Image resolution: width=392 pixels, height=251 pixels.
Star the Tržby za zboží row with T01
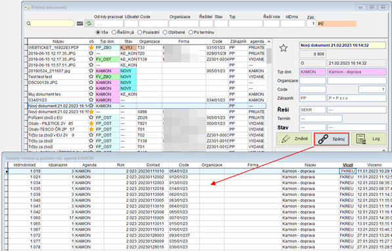(x=91, y=147)
